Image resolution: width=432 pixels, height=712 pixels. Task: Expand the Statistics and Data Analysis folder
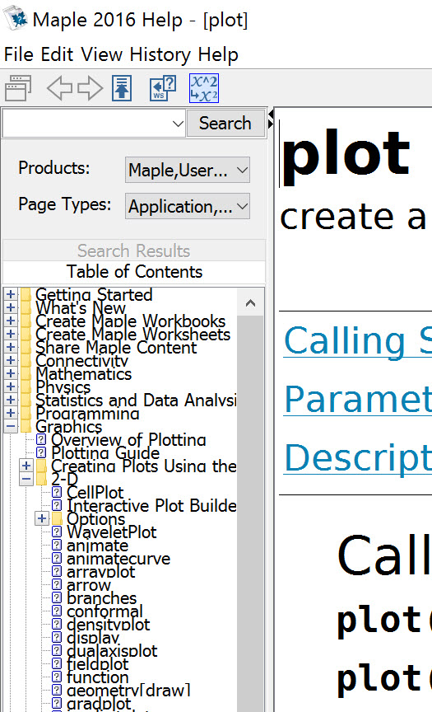coord(11,400)
